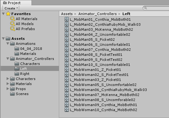Screen dimensions: 169x118
Task: Click the All Models search icon
Action: tap(13, 24)
